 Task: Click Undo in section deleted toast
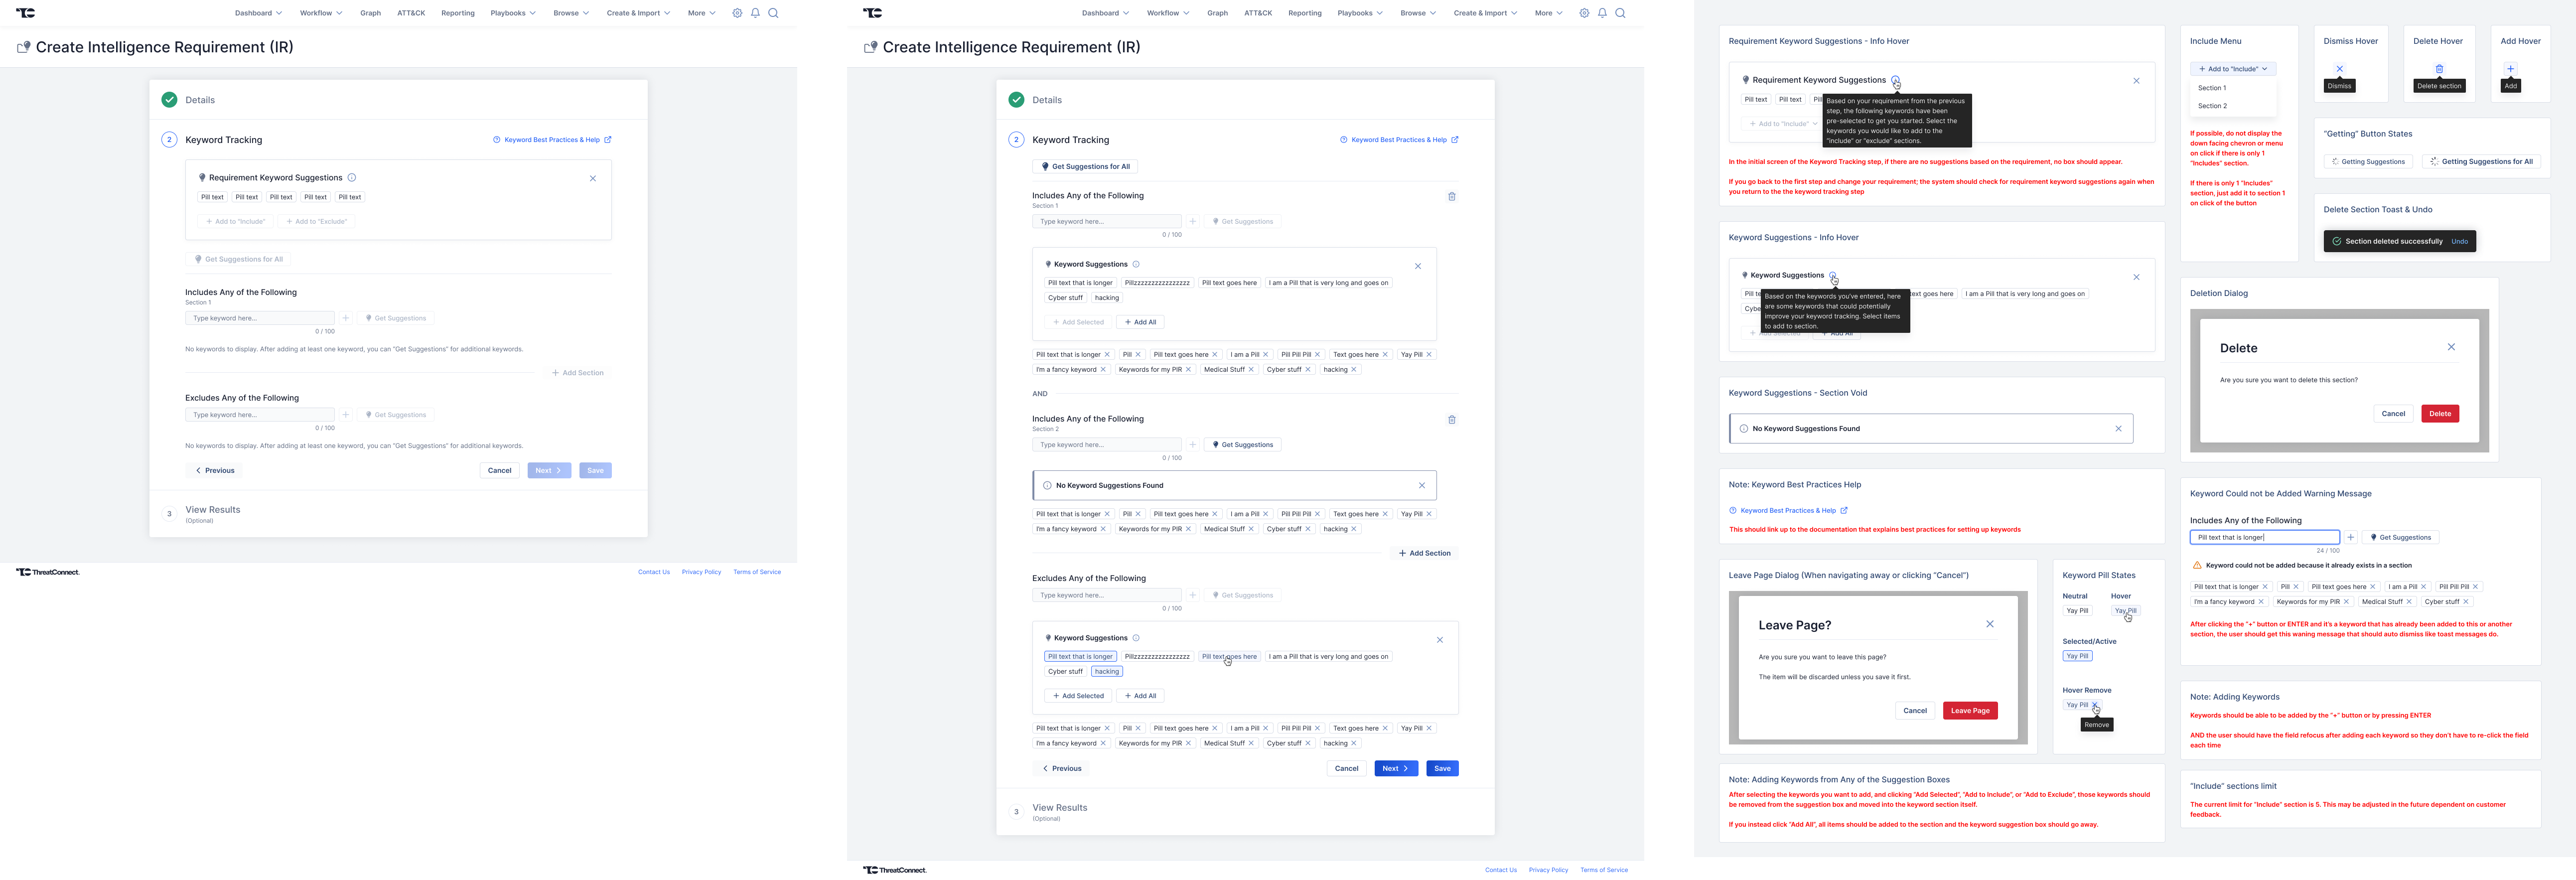[2459, 241]
